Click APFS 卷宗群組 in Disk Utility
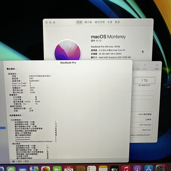This screenshot has height=171, width=171. click(145, 114)
